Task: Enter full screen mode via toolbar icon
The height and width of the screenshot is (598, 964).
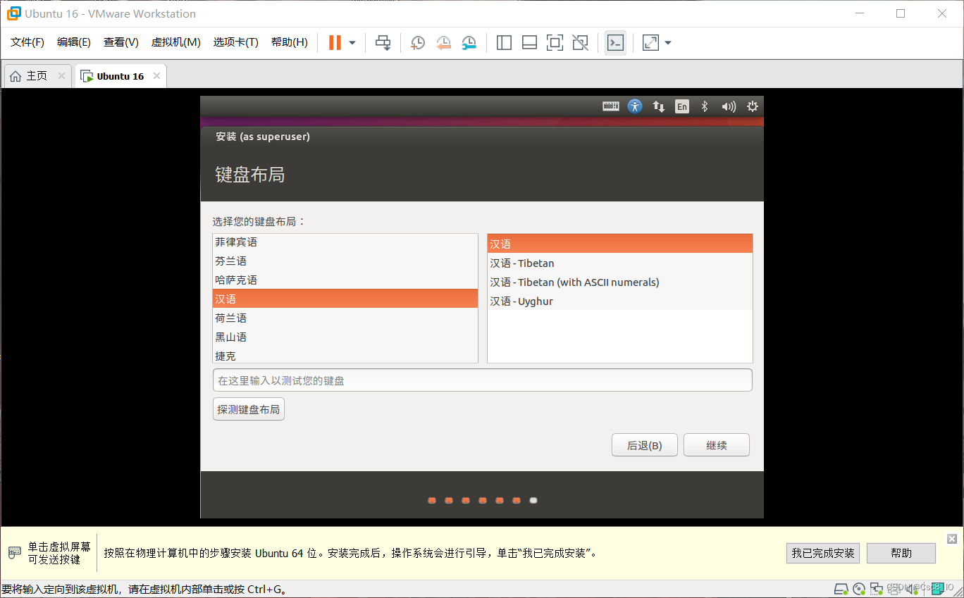Action: (555, 43)
